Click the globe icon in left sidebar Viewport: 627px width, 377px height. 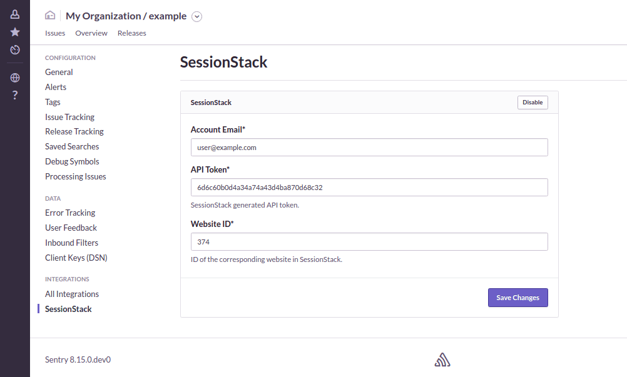click(14, 78)
